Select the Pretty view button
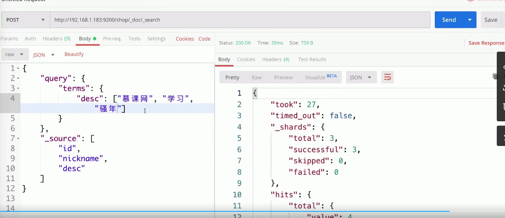The image size is (505, 218). coord(232,77)
